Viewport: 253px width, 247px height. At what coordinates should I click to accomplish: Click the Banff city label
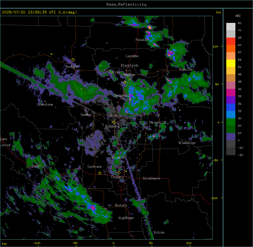36,166
